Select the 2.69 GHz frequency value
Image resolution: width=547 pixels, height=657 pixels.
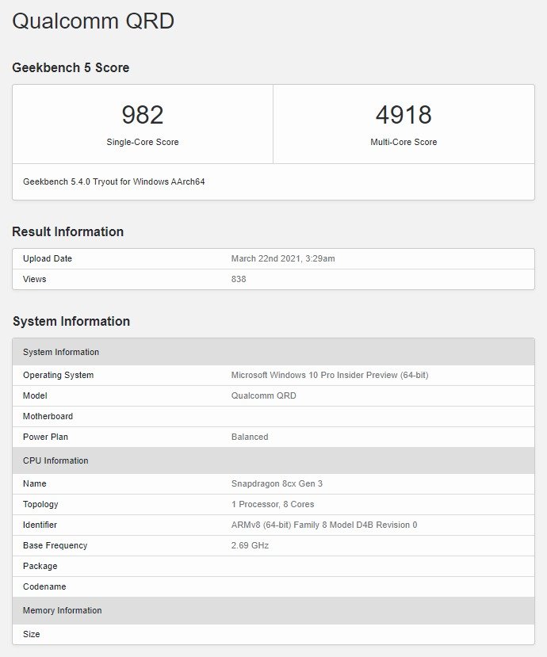tap(250, 545)
